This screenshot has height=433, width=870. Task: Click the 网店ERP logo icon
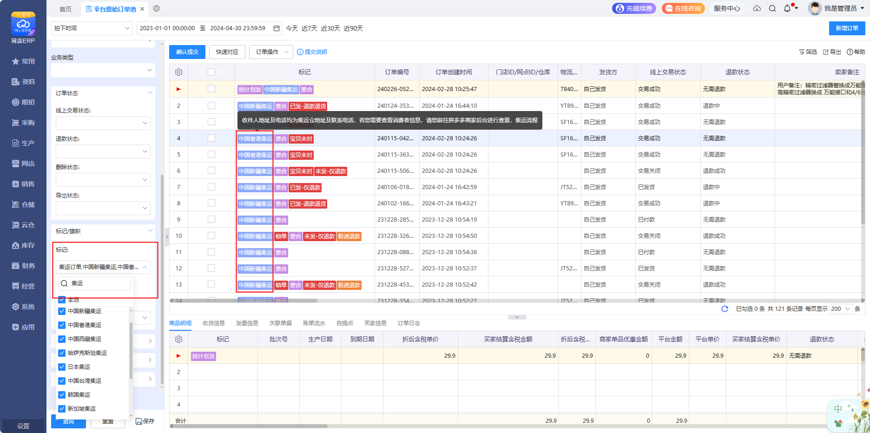pyautogui.click(x=23, y=24)
